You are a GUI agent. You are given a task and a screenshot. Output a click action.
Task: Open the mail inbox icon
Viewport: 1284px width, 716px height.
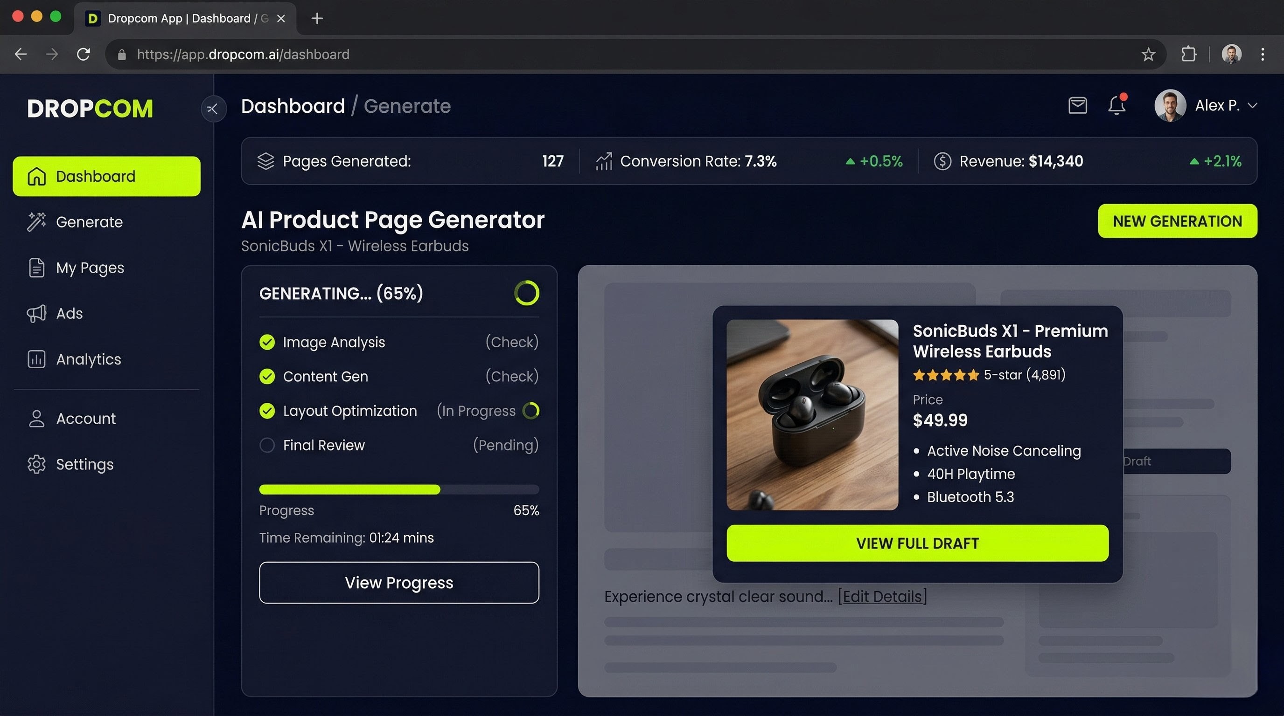[x=1077, y=105]
